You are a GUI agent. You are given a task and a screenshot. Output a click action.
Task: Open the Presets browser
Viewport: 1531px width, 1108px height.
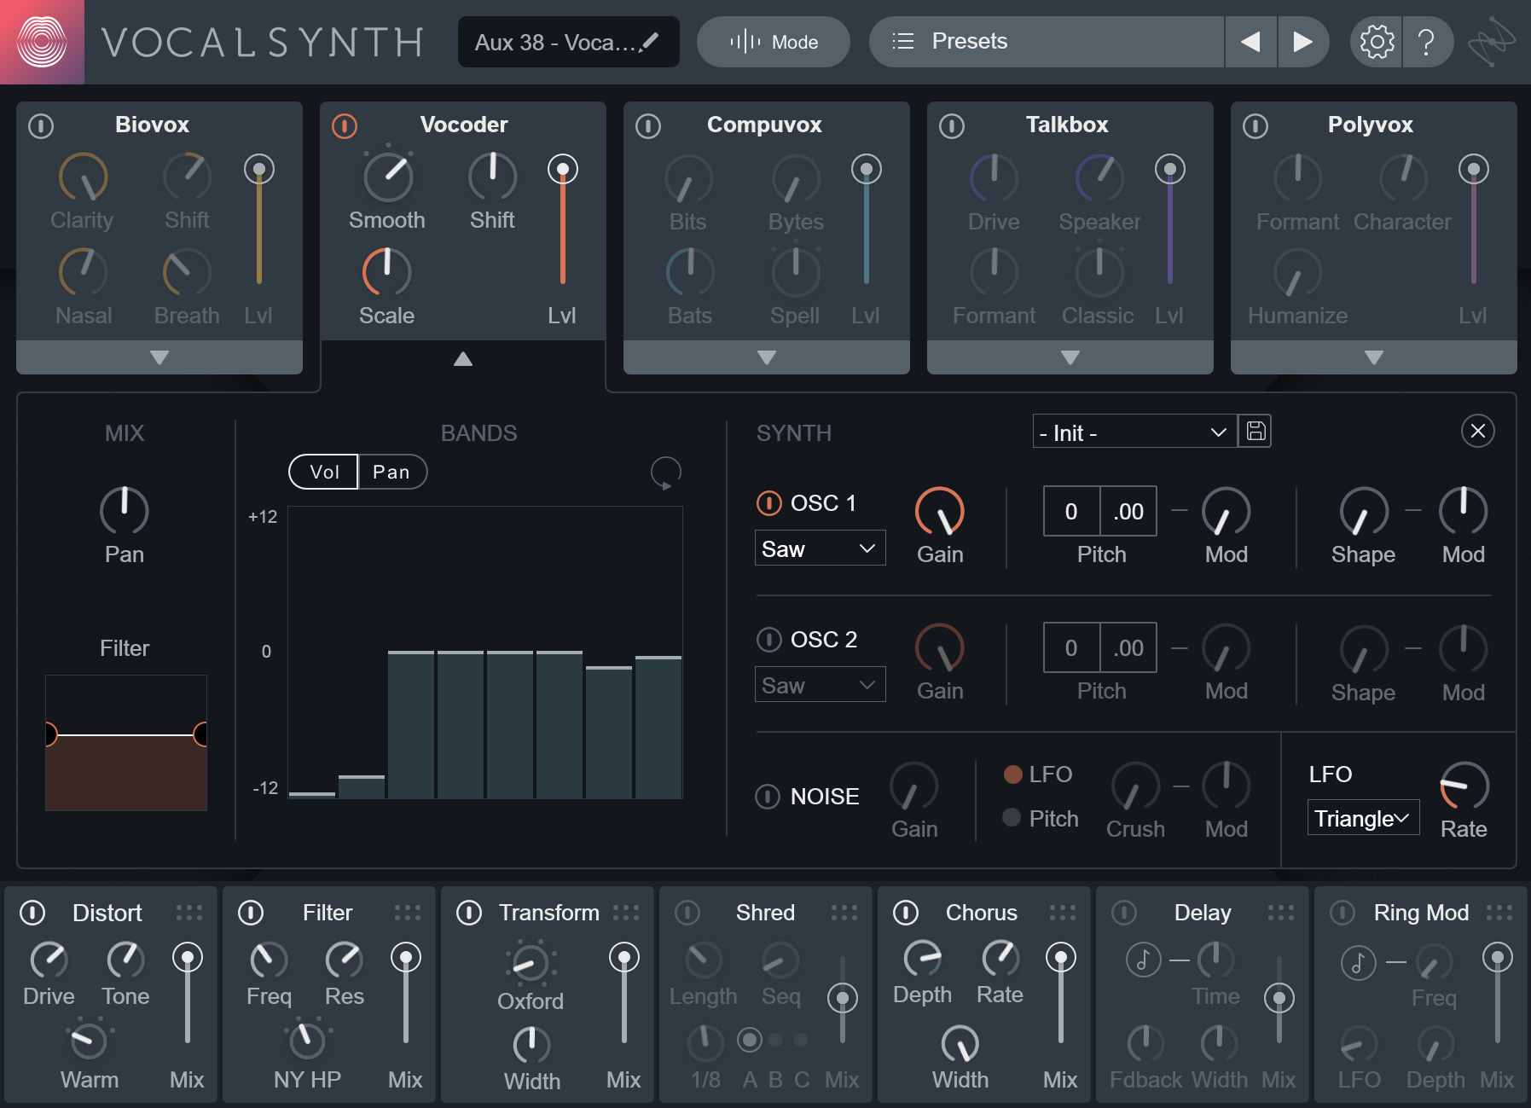(x=1047, y=42)
